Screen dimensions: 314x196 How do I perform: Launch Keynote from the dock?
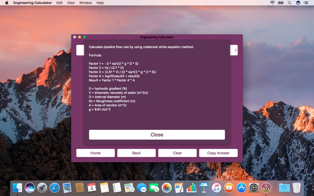(x=204, y=188)
